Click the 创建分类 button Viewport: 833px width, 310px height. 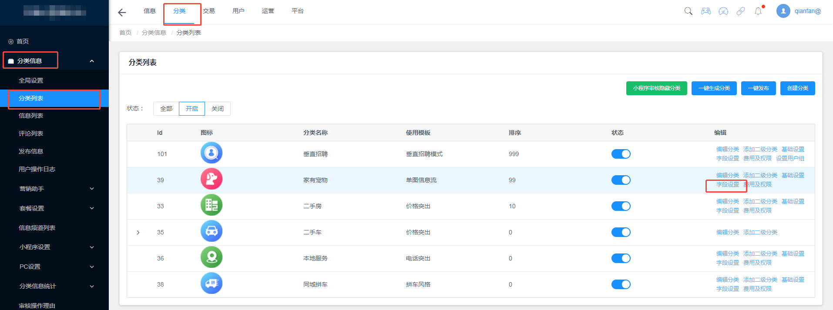pyautogui.click(x=797, y=88)
